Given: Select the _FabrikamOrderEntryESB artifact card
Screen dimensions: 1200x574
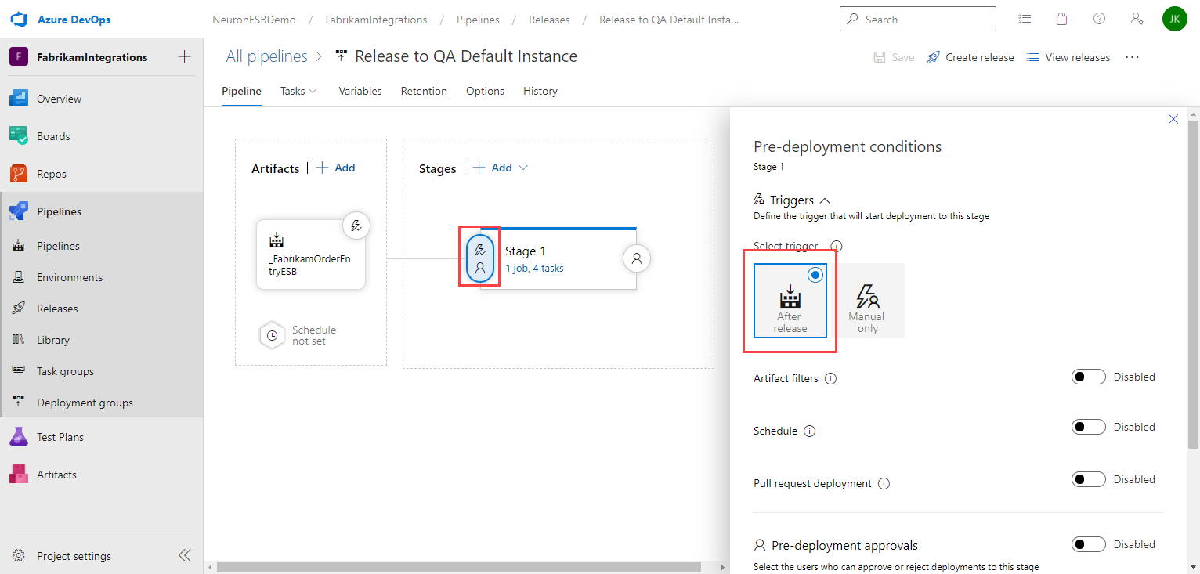Looking at the screenshot, I should tap(311, 255).
